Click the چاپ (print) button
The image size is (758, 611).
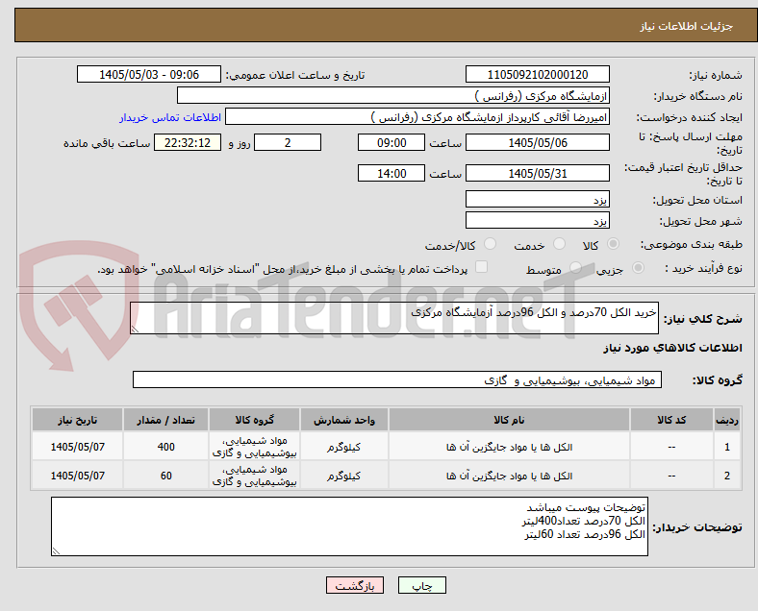(421, 585)
